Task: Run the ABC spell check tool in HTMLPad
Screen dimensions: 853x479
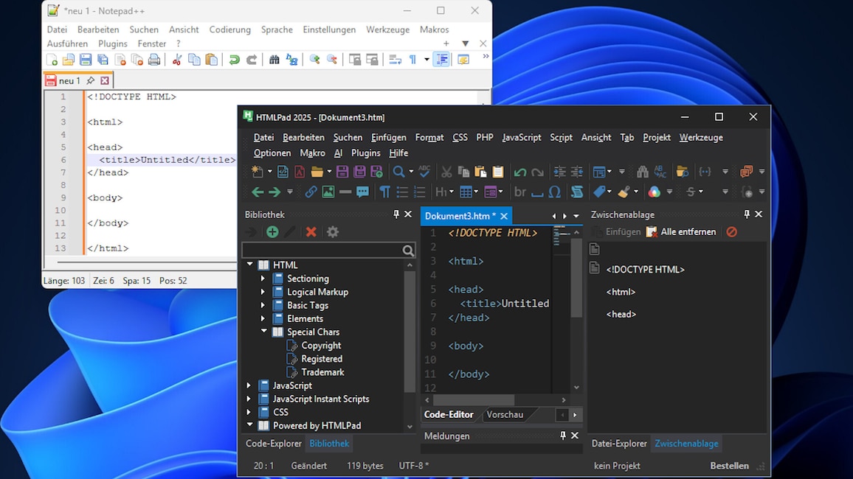Action: point(424,172)
